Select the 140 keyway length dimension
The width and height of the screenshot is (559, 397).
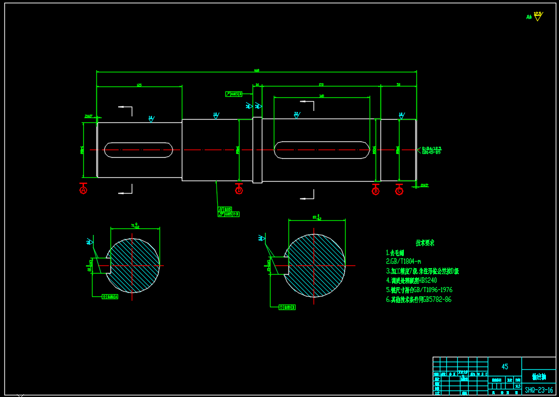point(322,96)
